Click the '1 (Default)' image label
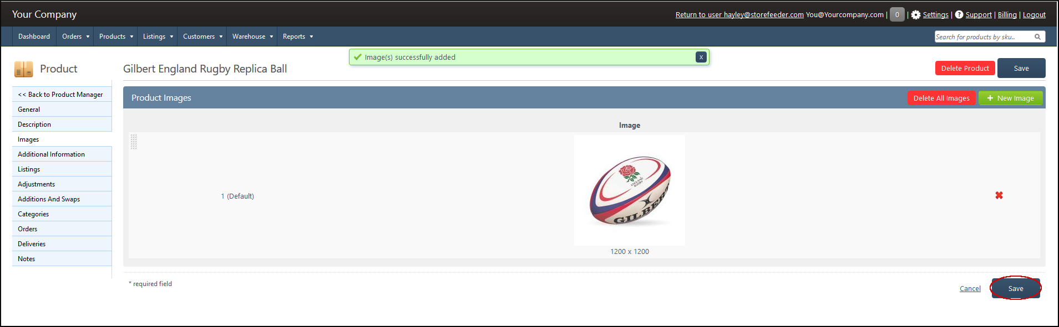Image resolution: width=1059 pixels, height=327 pixels. (237, 196)
